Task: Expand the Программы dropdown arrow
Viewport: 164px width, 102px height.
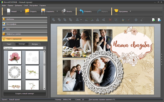Action: (130, 11)
